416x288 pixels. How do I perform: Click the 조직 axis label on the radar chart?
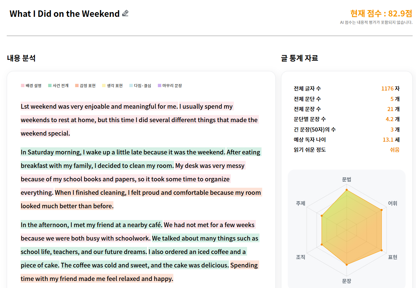pyautogui.click(x=301, y=257)
